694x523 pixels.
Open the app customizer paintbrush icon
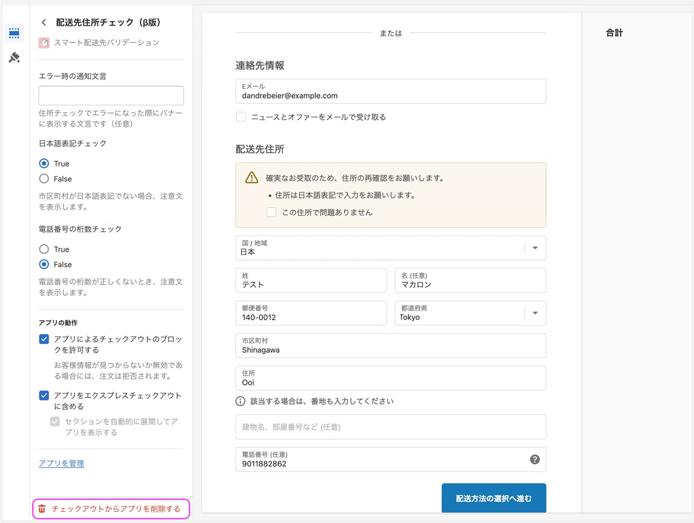point(14,57)
